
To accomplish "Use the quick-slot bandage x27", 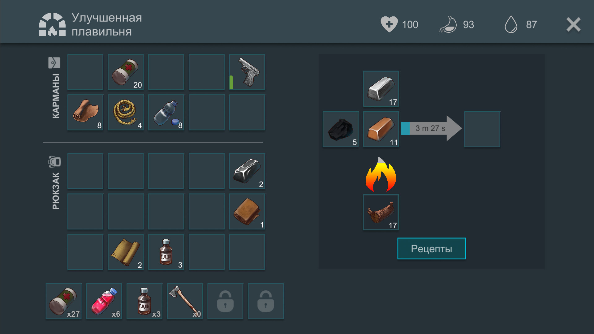I will point(64,301).
